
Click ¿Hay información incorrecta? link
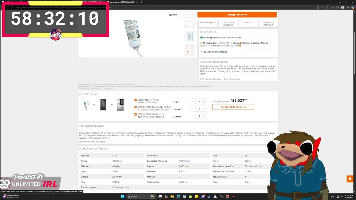[92, 142]
